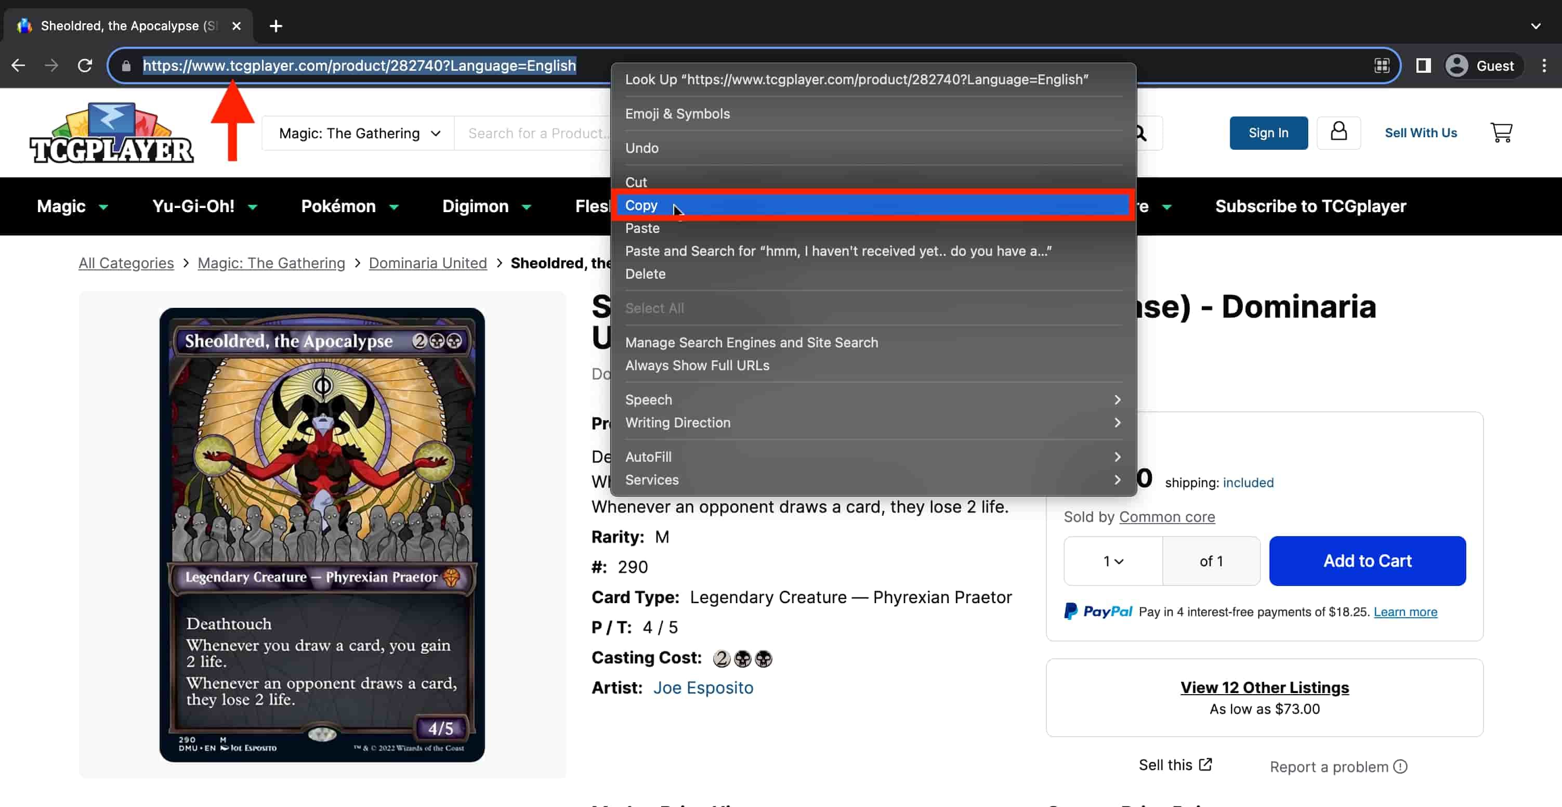Reload the current page

point(85,66)
